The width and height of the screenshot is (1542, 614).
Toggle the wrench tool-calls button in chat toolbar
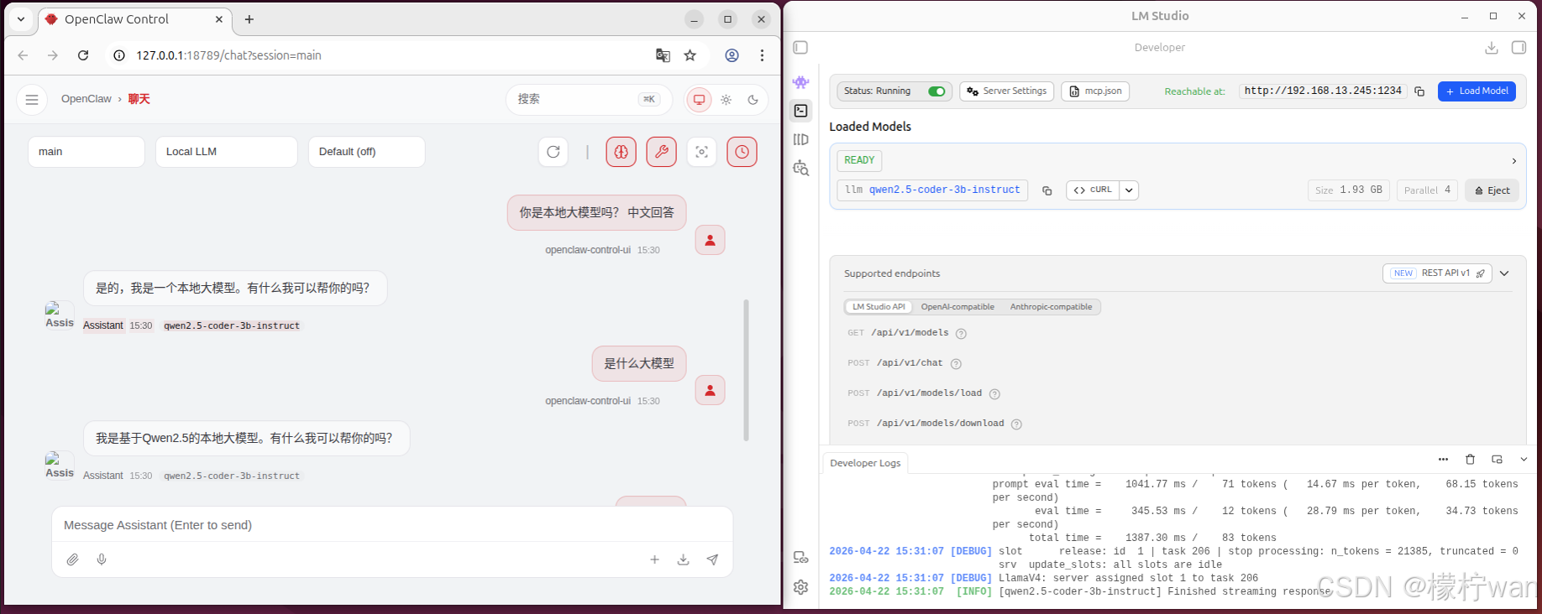pyautogui.click(x=662, y=152)
